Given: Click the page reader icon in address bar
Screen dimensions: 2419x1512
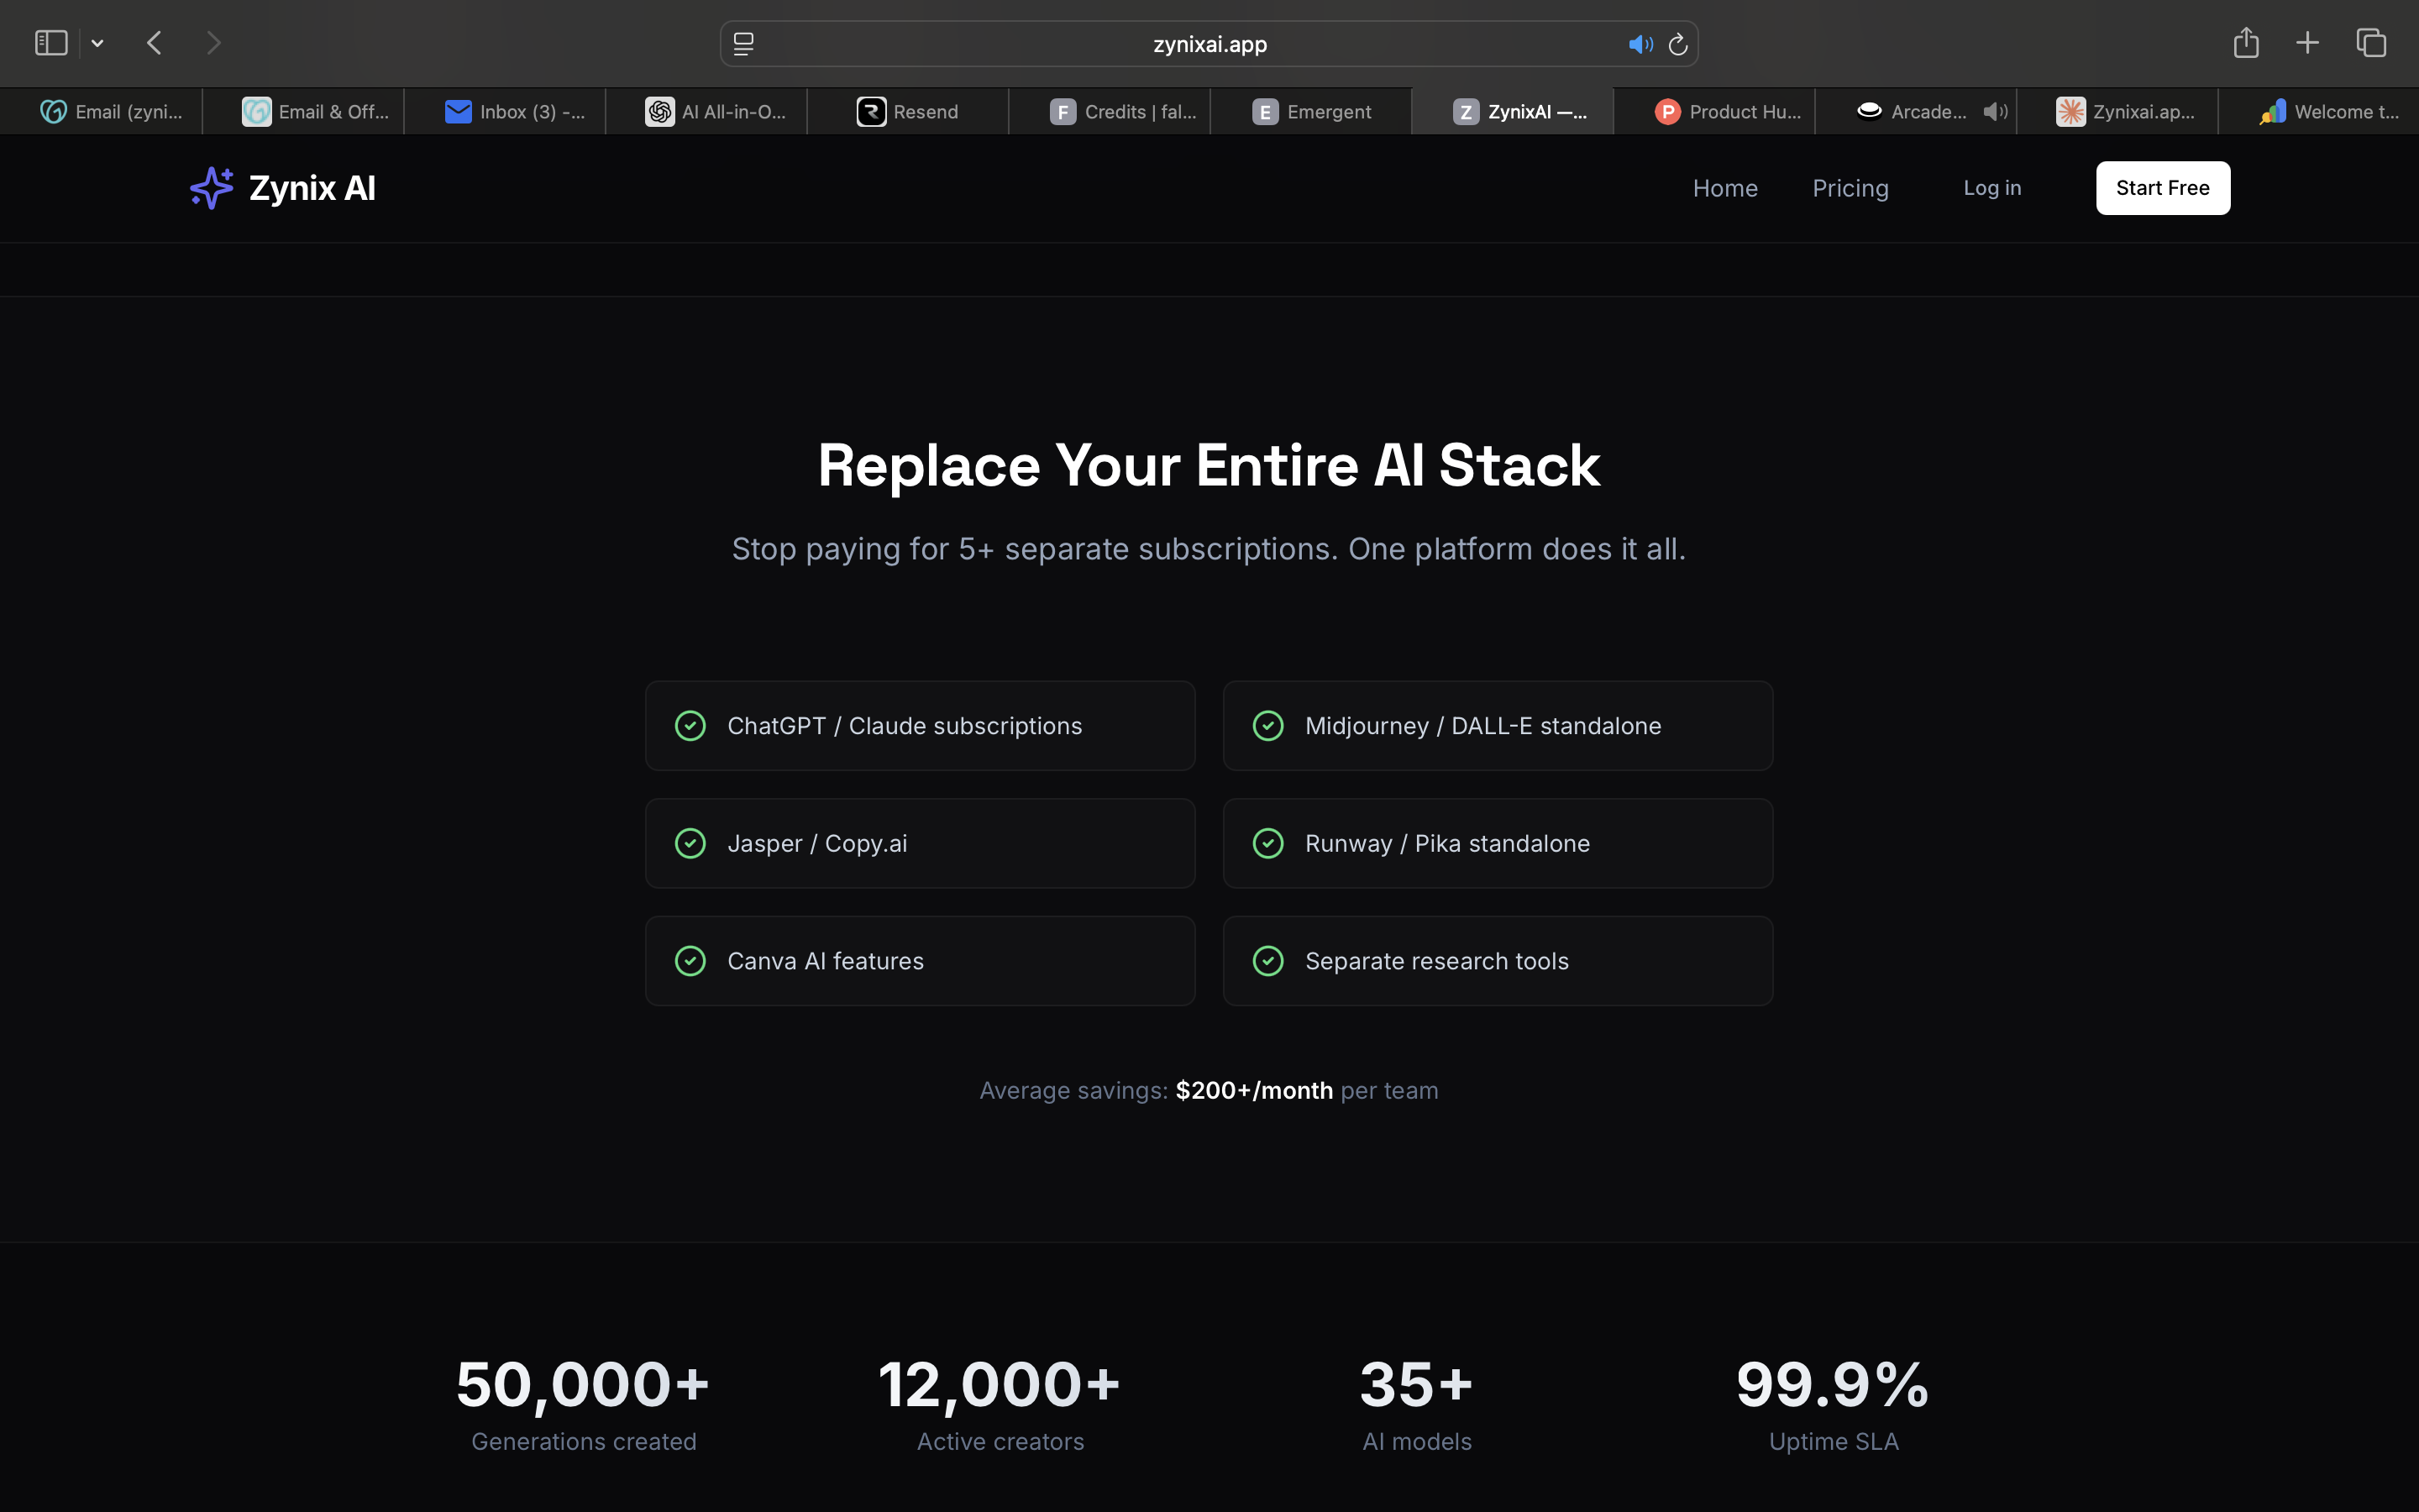Looking at the screenshot, I should click(x=743, y=44).
